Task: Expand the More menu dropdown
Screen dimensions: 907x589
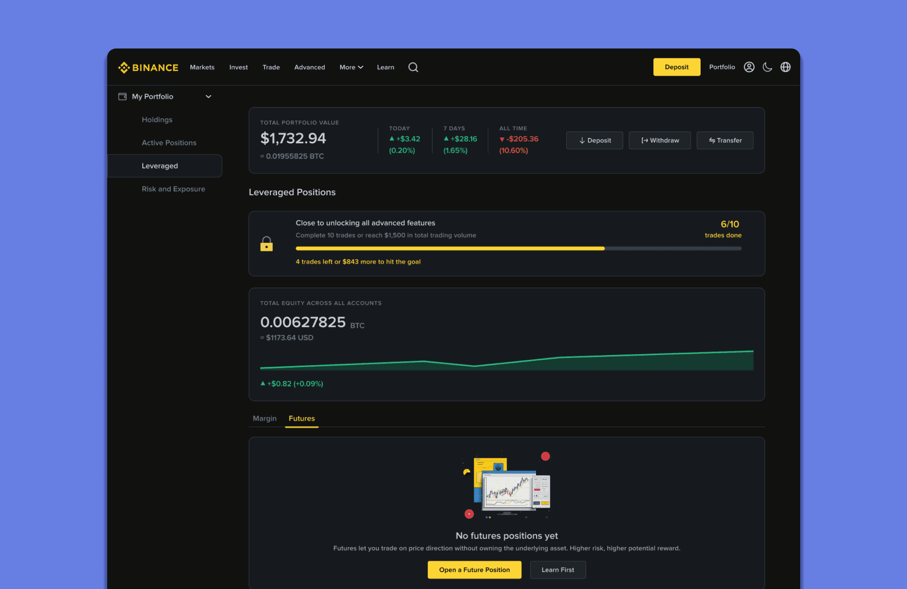Action: [351, 67]
